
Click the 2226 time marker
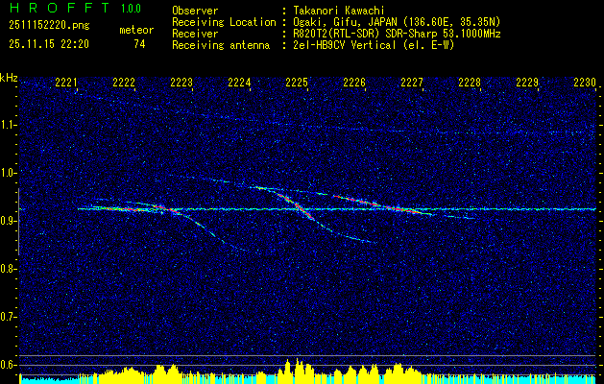354,83
